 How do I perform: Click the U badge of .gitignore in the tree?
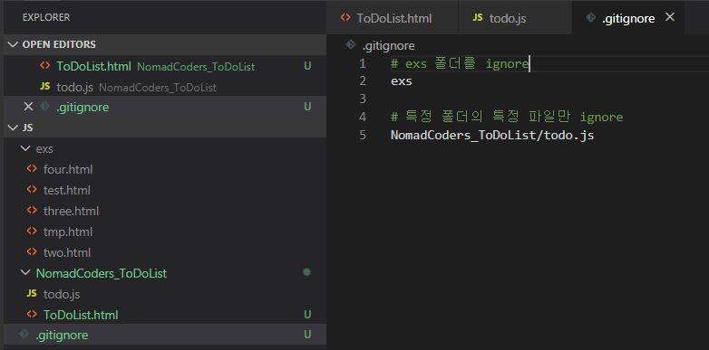point(307,335)
